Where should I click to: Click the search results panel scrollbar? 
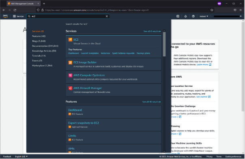coord(164,44)
